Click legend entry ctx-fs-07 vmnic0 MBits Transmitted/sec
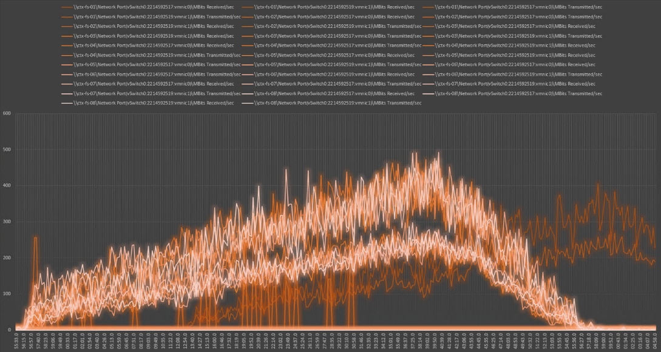The height and width of the screenshot is (352, 661). coord(332,84)
